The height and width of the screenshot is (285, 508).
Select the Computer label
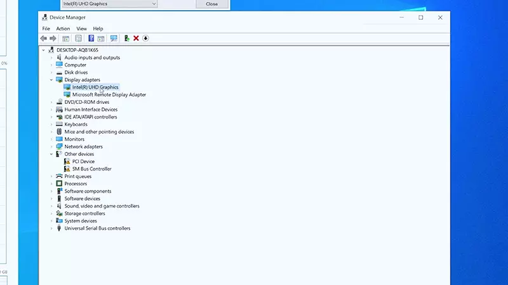(75, 65)
